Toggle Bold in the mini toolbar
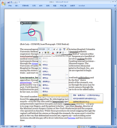 (x=40, y=53)
